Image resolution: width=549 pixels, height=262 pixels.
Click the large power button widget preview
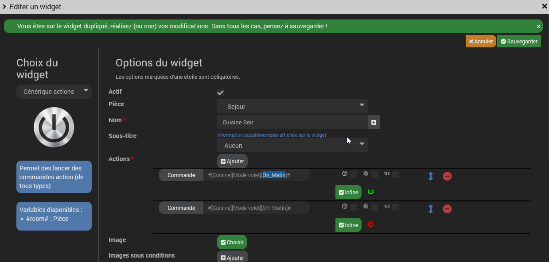point(54,127)
